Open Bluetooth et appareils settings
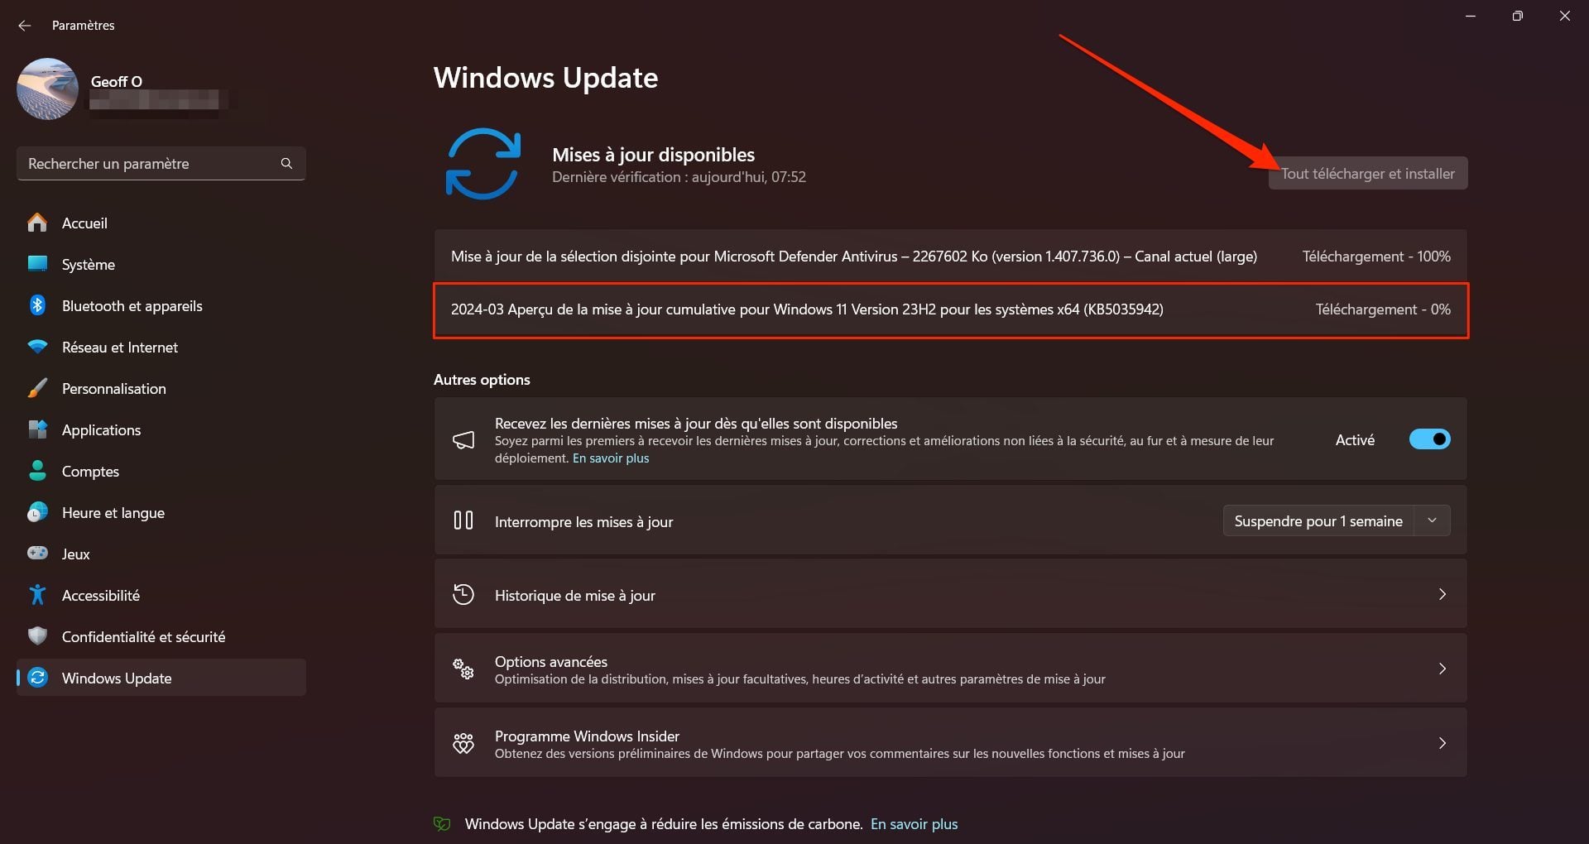This screenshot has width=1589, height=844. point(132,306)
